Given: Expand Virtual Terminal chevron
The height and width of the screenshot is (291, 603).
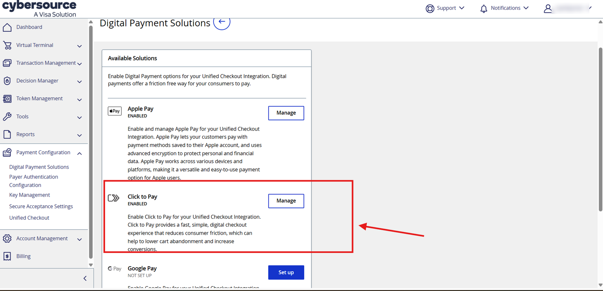Looking at the screenshot, I should (80, 46).
